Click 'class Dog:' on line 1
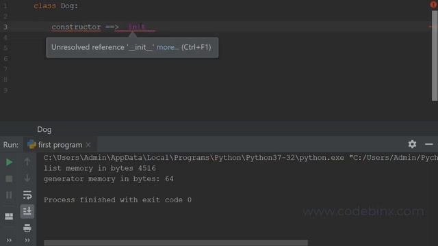Viewport: 438px width, 246px height. click(x=56, y=6)
